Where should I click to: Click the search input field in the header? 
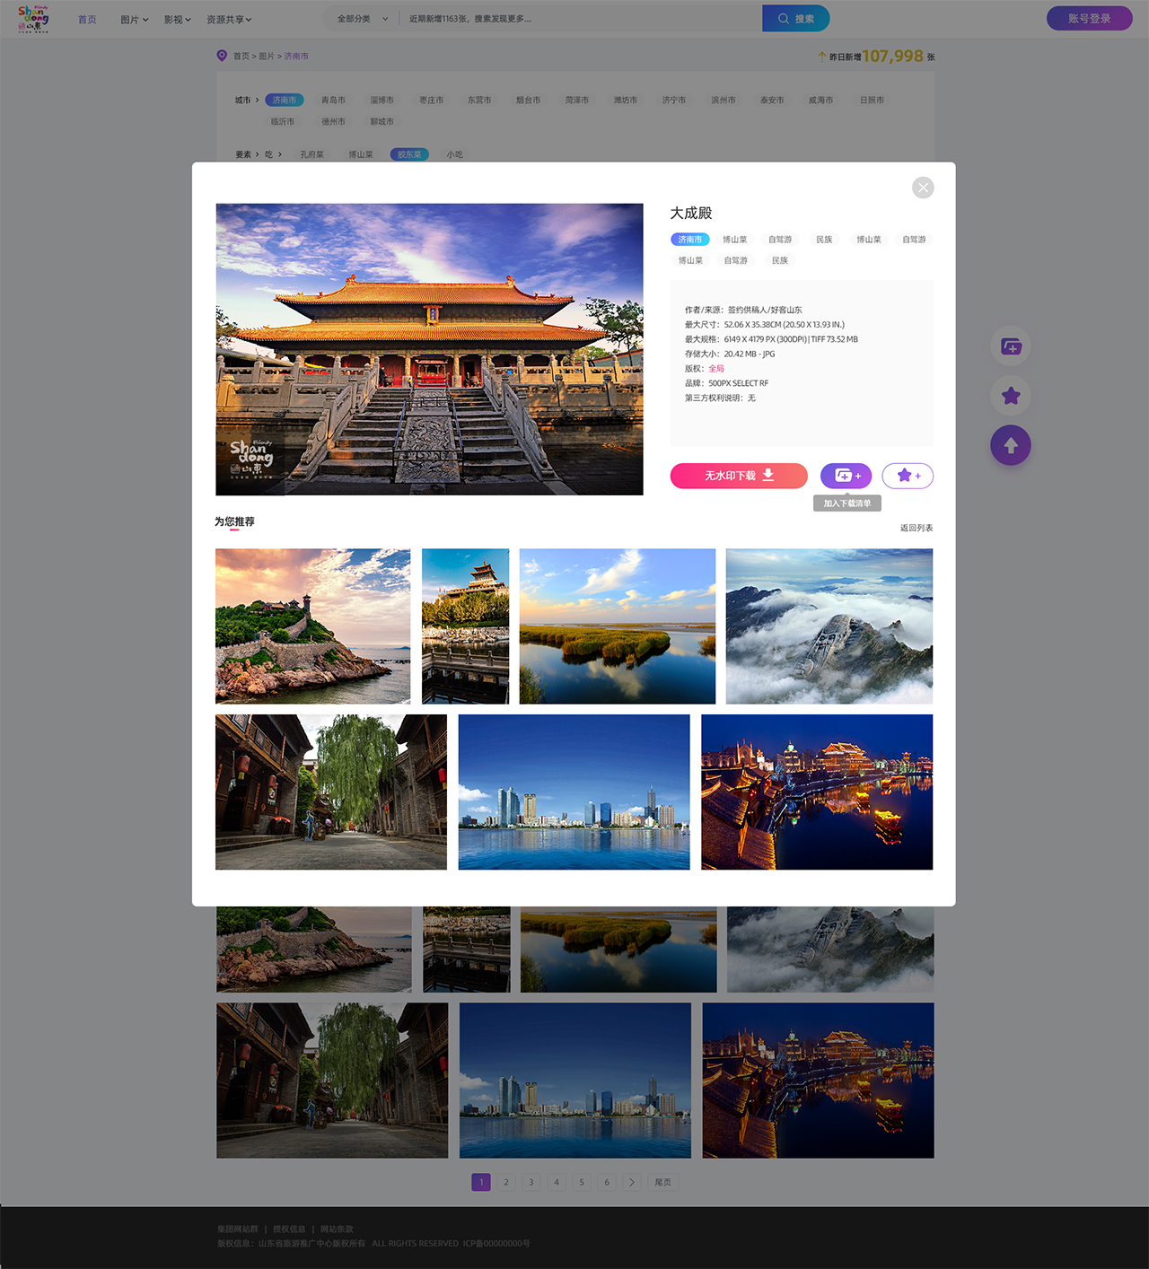click(x=581, y=19)
